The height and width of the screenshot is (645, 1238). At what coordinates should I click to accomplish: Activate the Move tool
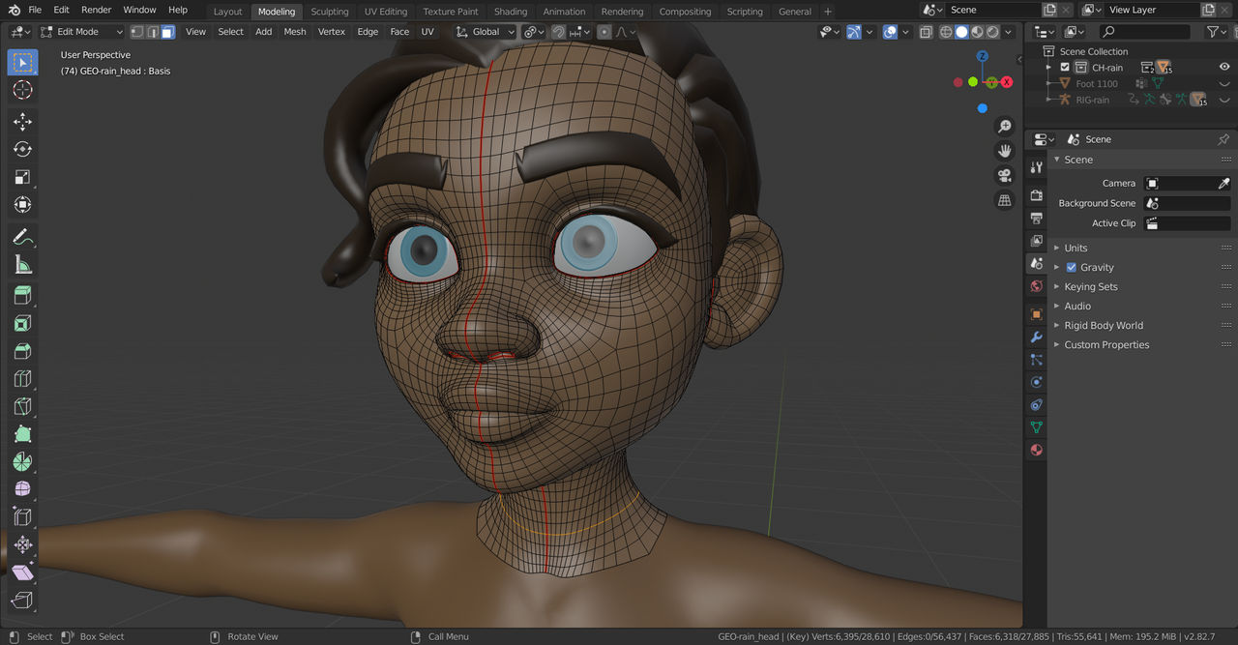(x=23, y=121)
